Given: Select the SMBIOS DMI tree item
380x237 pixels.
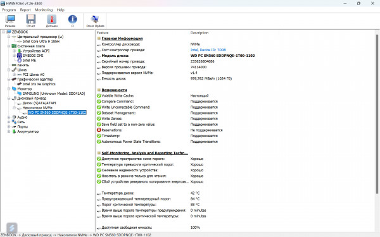Looking at the screenshot, I should click(x=33, y=56).
